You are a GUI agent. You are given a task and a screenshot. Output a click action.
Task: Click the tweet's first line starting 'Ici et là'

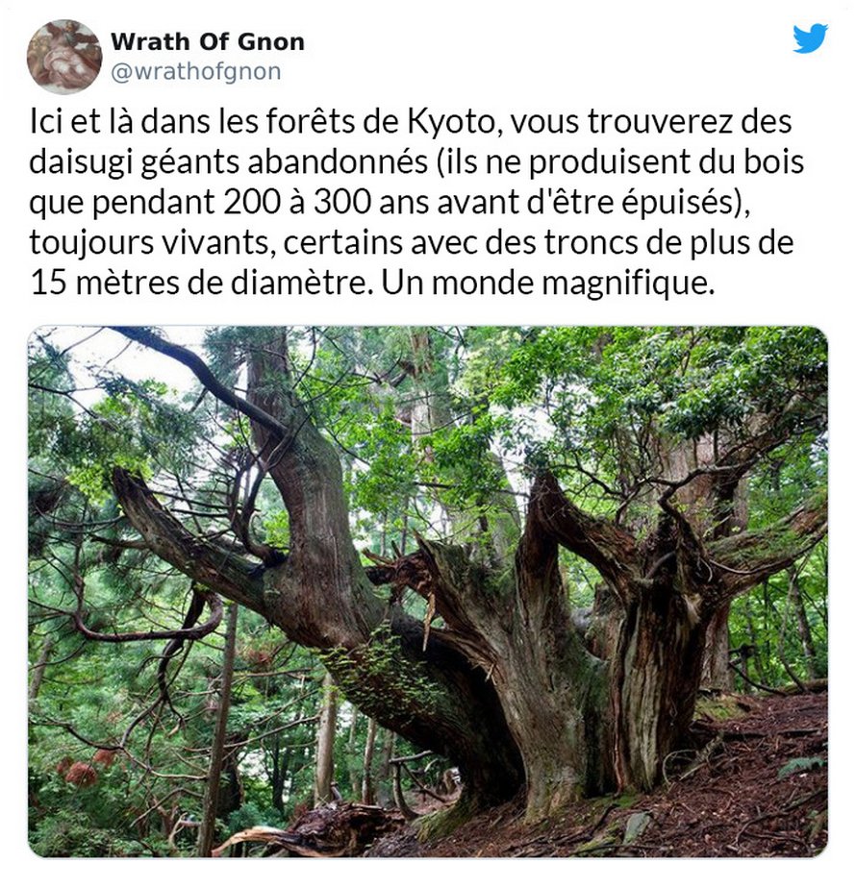click(x=411, y=122)
